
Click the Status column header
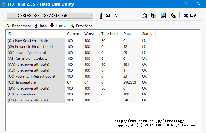click(x=147, y=34)
